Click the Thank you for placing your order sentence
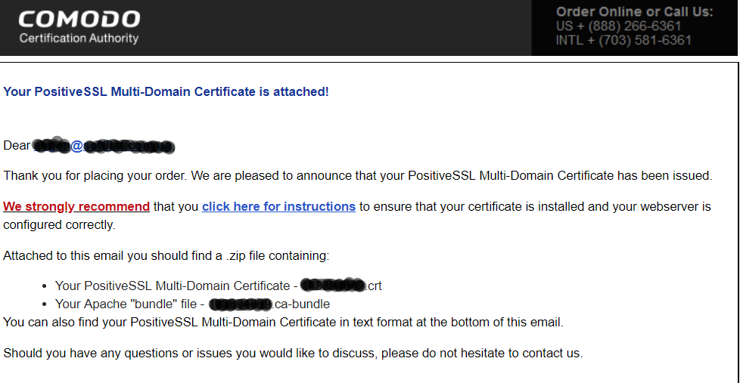The image size is (740, 383). [358, 176]
